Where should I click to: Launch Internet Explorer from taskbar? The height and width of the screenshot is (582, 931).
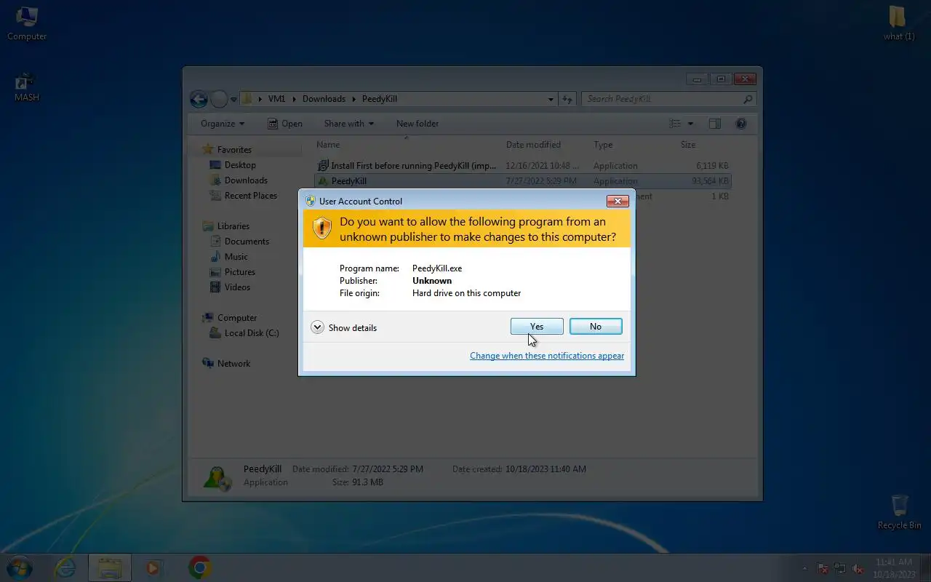click(65, 567)
